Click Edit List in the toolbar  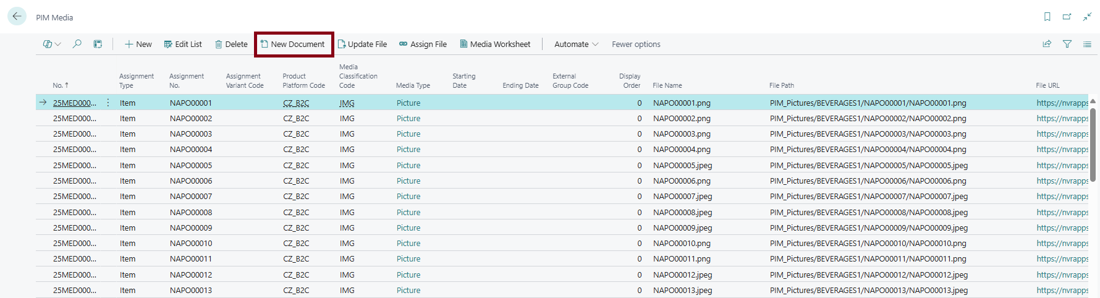coord(183,44)
